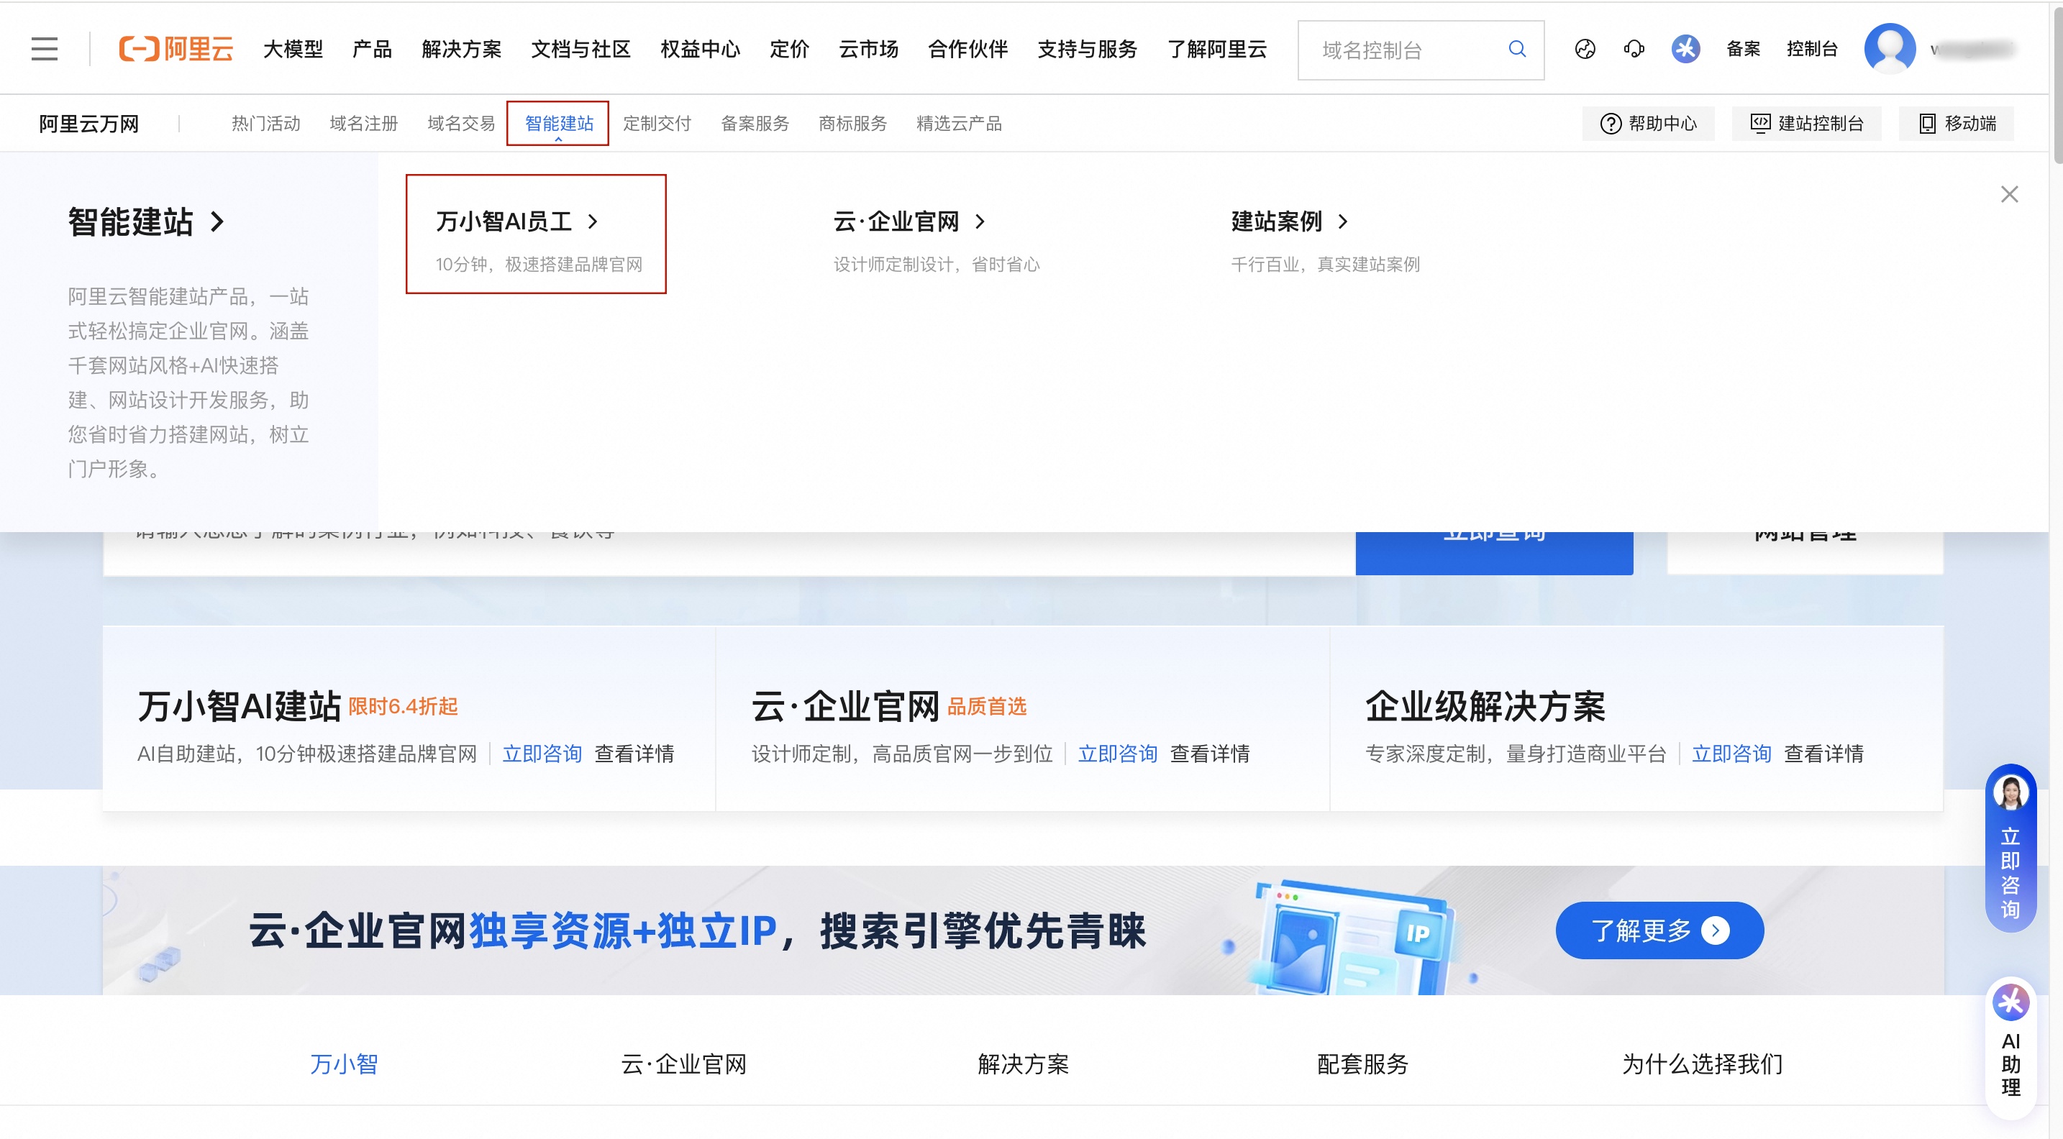Expand 建站案例 via its arrow
Image resolution: width=2063 pixels, height=1139 pixels.
click(x=1343, y=221)
